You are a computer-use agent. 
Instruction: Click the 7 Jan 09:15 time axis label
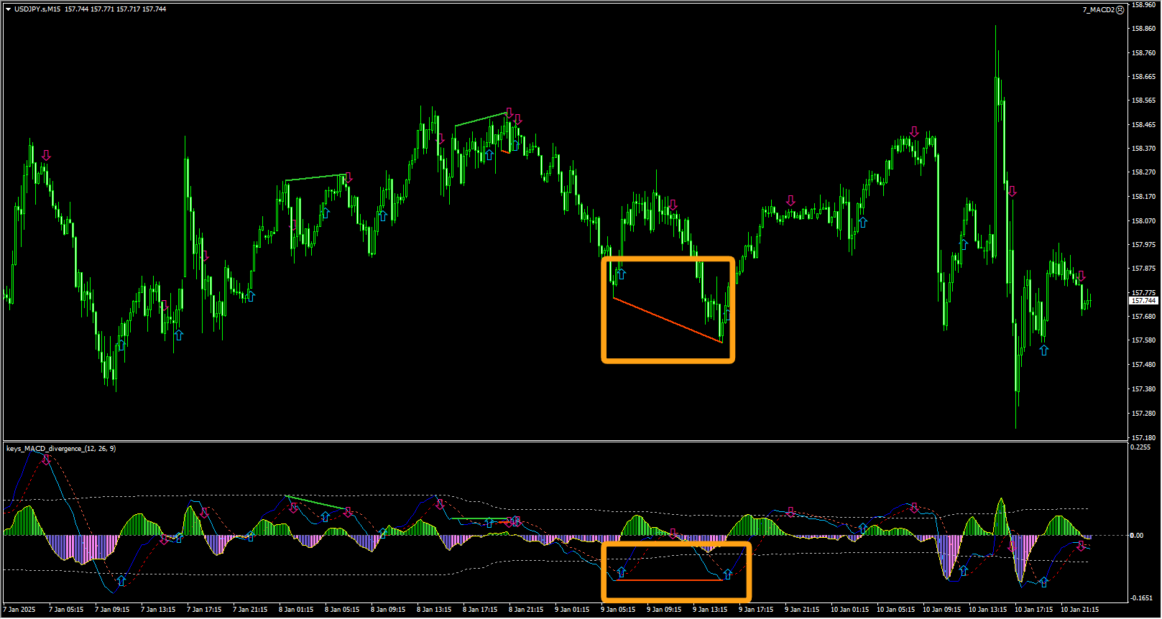[x=112, y=610]
